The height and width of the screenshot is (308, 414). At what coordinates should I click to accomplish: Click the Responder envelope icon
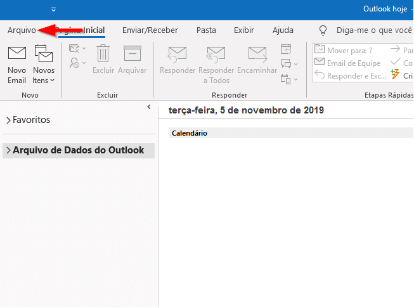[177, 55]
